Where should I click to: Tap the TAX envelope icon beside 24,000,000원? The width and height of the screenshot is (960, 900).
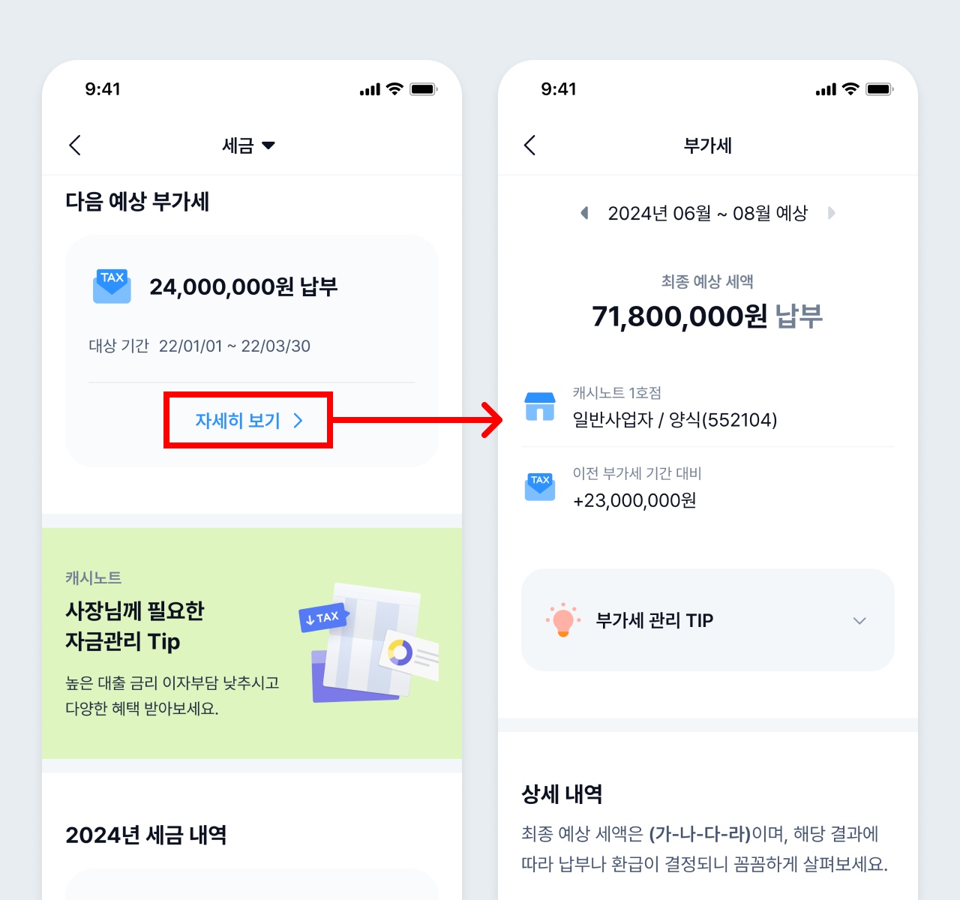(x=112, y=286)
